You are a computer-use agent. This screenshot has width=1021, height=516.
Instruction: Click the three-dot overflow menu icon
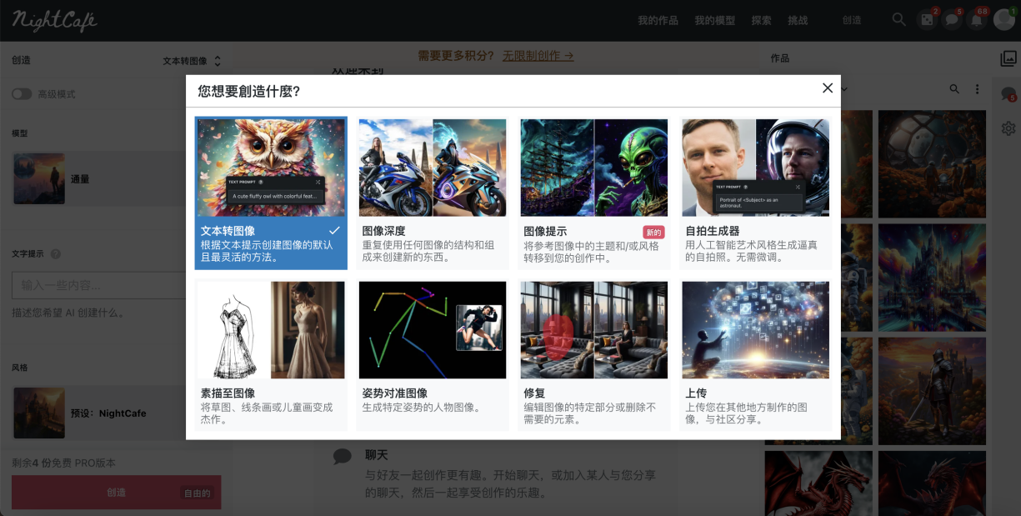coord(977,88)
